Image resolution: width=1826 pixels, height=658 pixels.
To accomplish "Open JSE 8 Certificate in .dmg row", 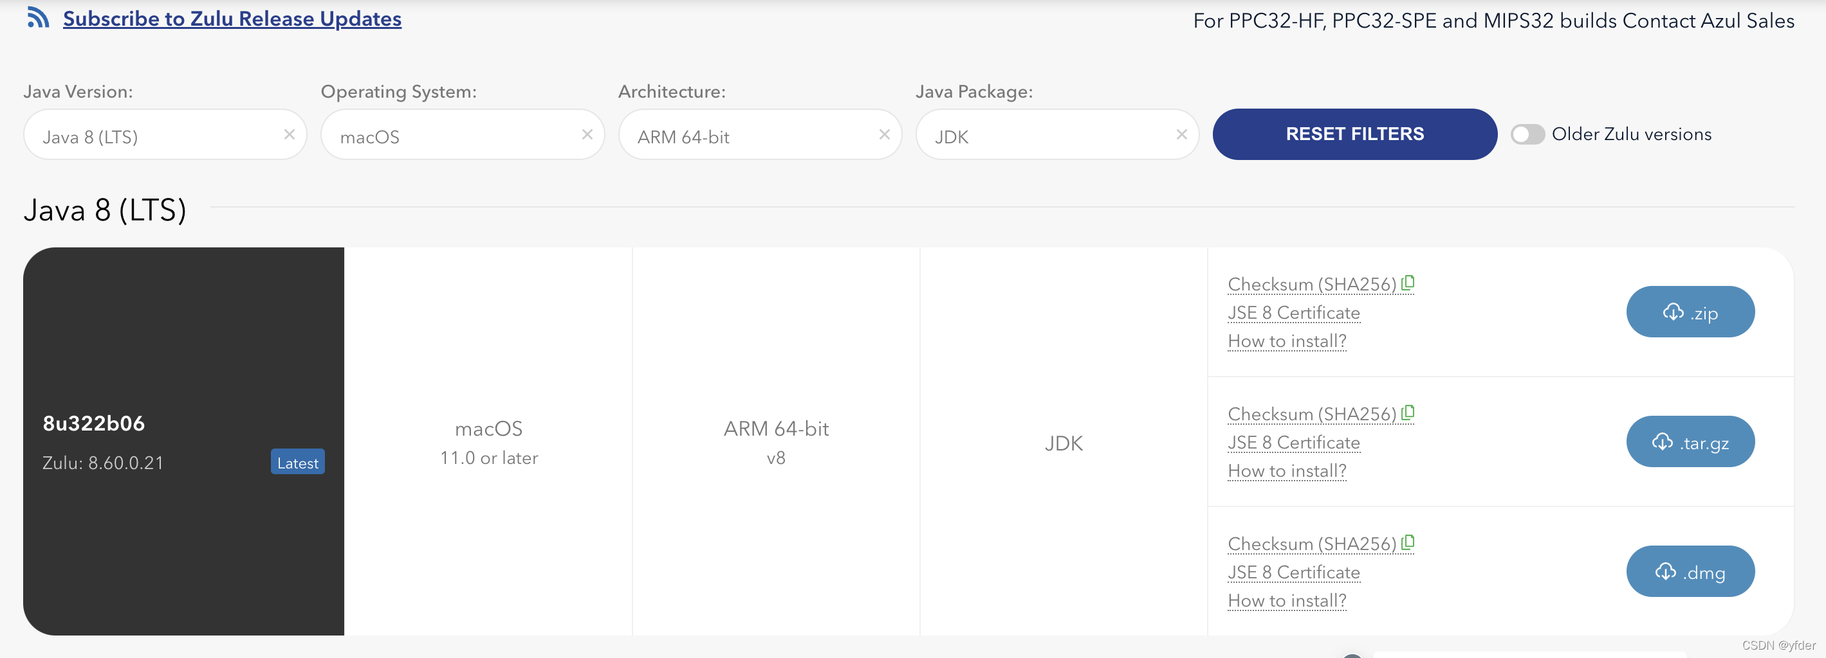I will pos(1294,572).
